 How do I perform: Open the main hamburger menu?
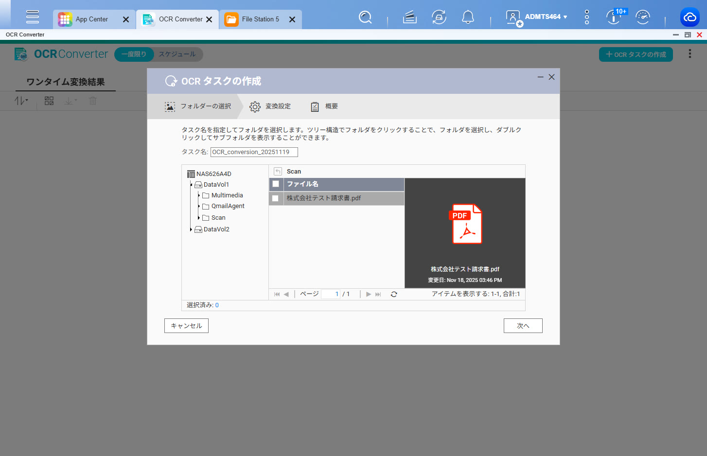(x=33, y=17)
